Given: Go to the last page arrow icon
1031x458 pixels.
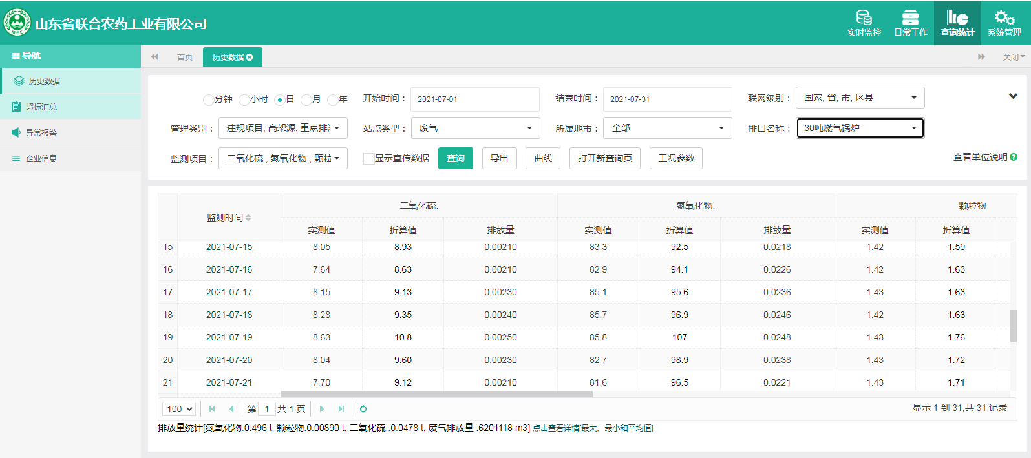Looking at the screenshot, I should pos(341,409).
